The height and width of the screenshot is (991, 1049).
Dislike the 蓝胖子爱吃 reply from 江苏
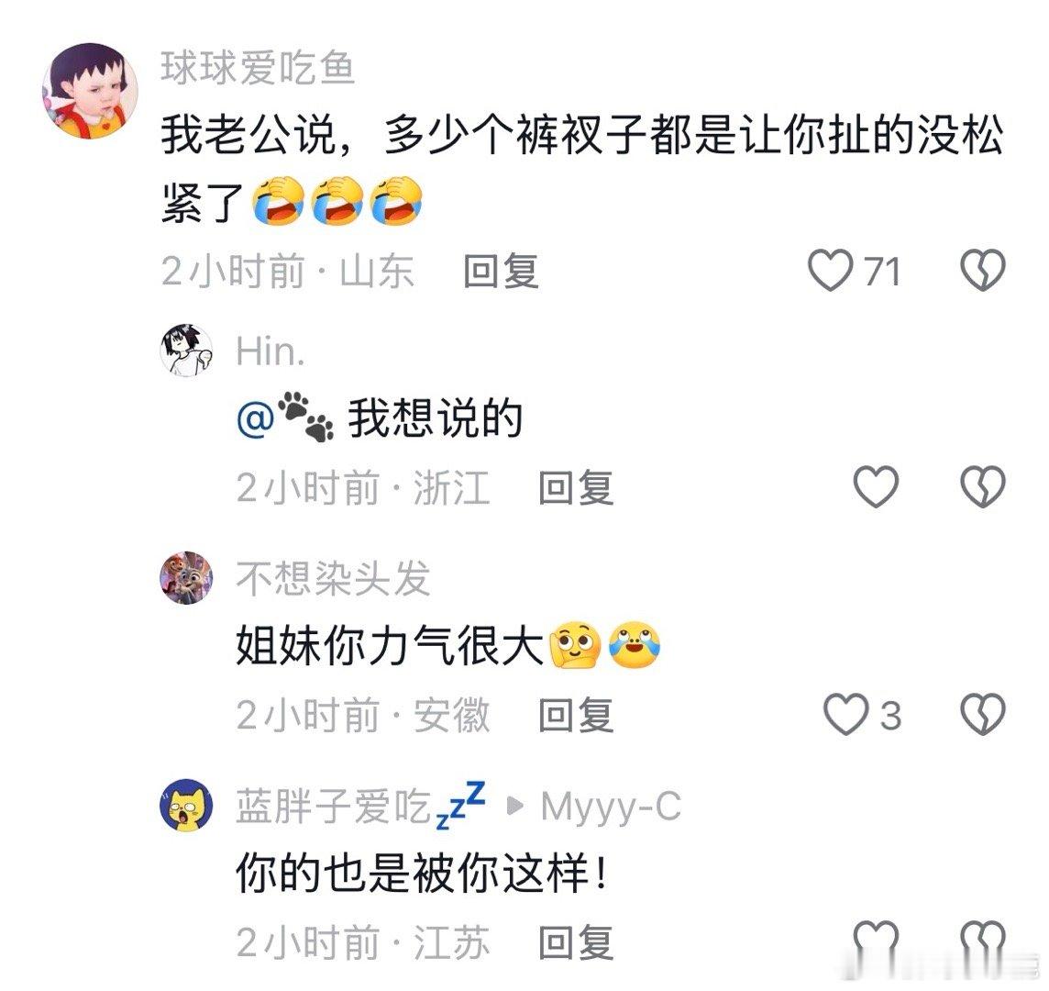(x=983, y=941)
